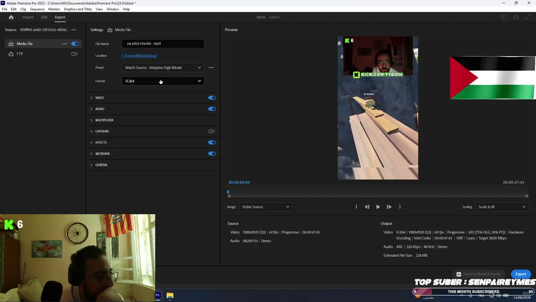Switch to the Edit workspace tab
Screen dimensions: 536x302
44,17
